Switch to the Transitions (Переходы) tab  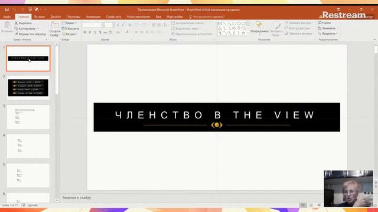(x=73, y=17)
